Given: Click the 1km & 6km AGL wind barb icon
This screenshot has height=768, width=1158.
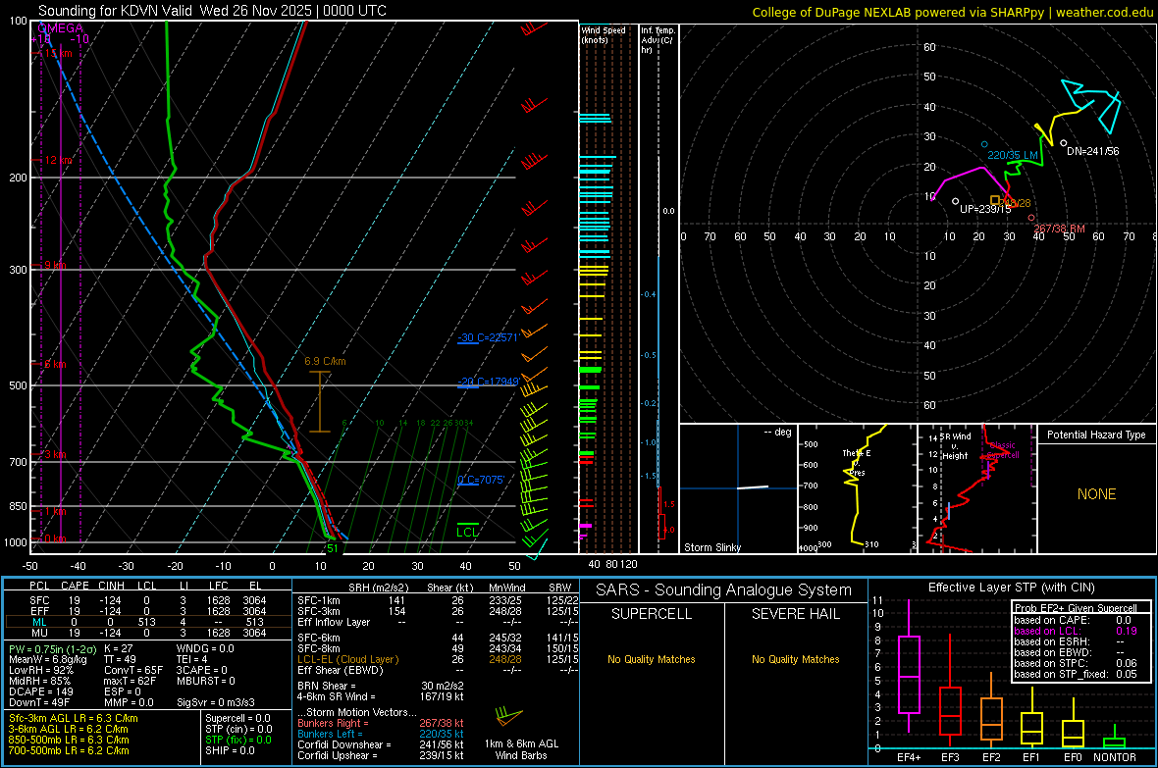Looking at the screenshot, I should tap(508, 716).
